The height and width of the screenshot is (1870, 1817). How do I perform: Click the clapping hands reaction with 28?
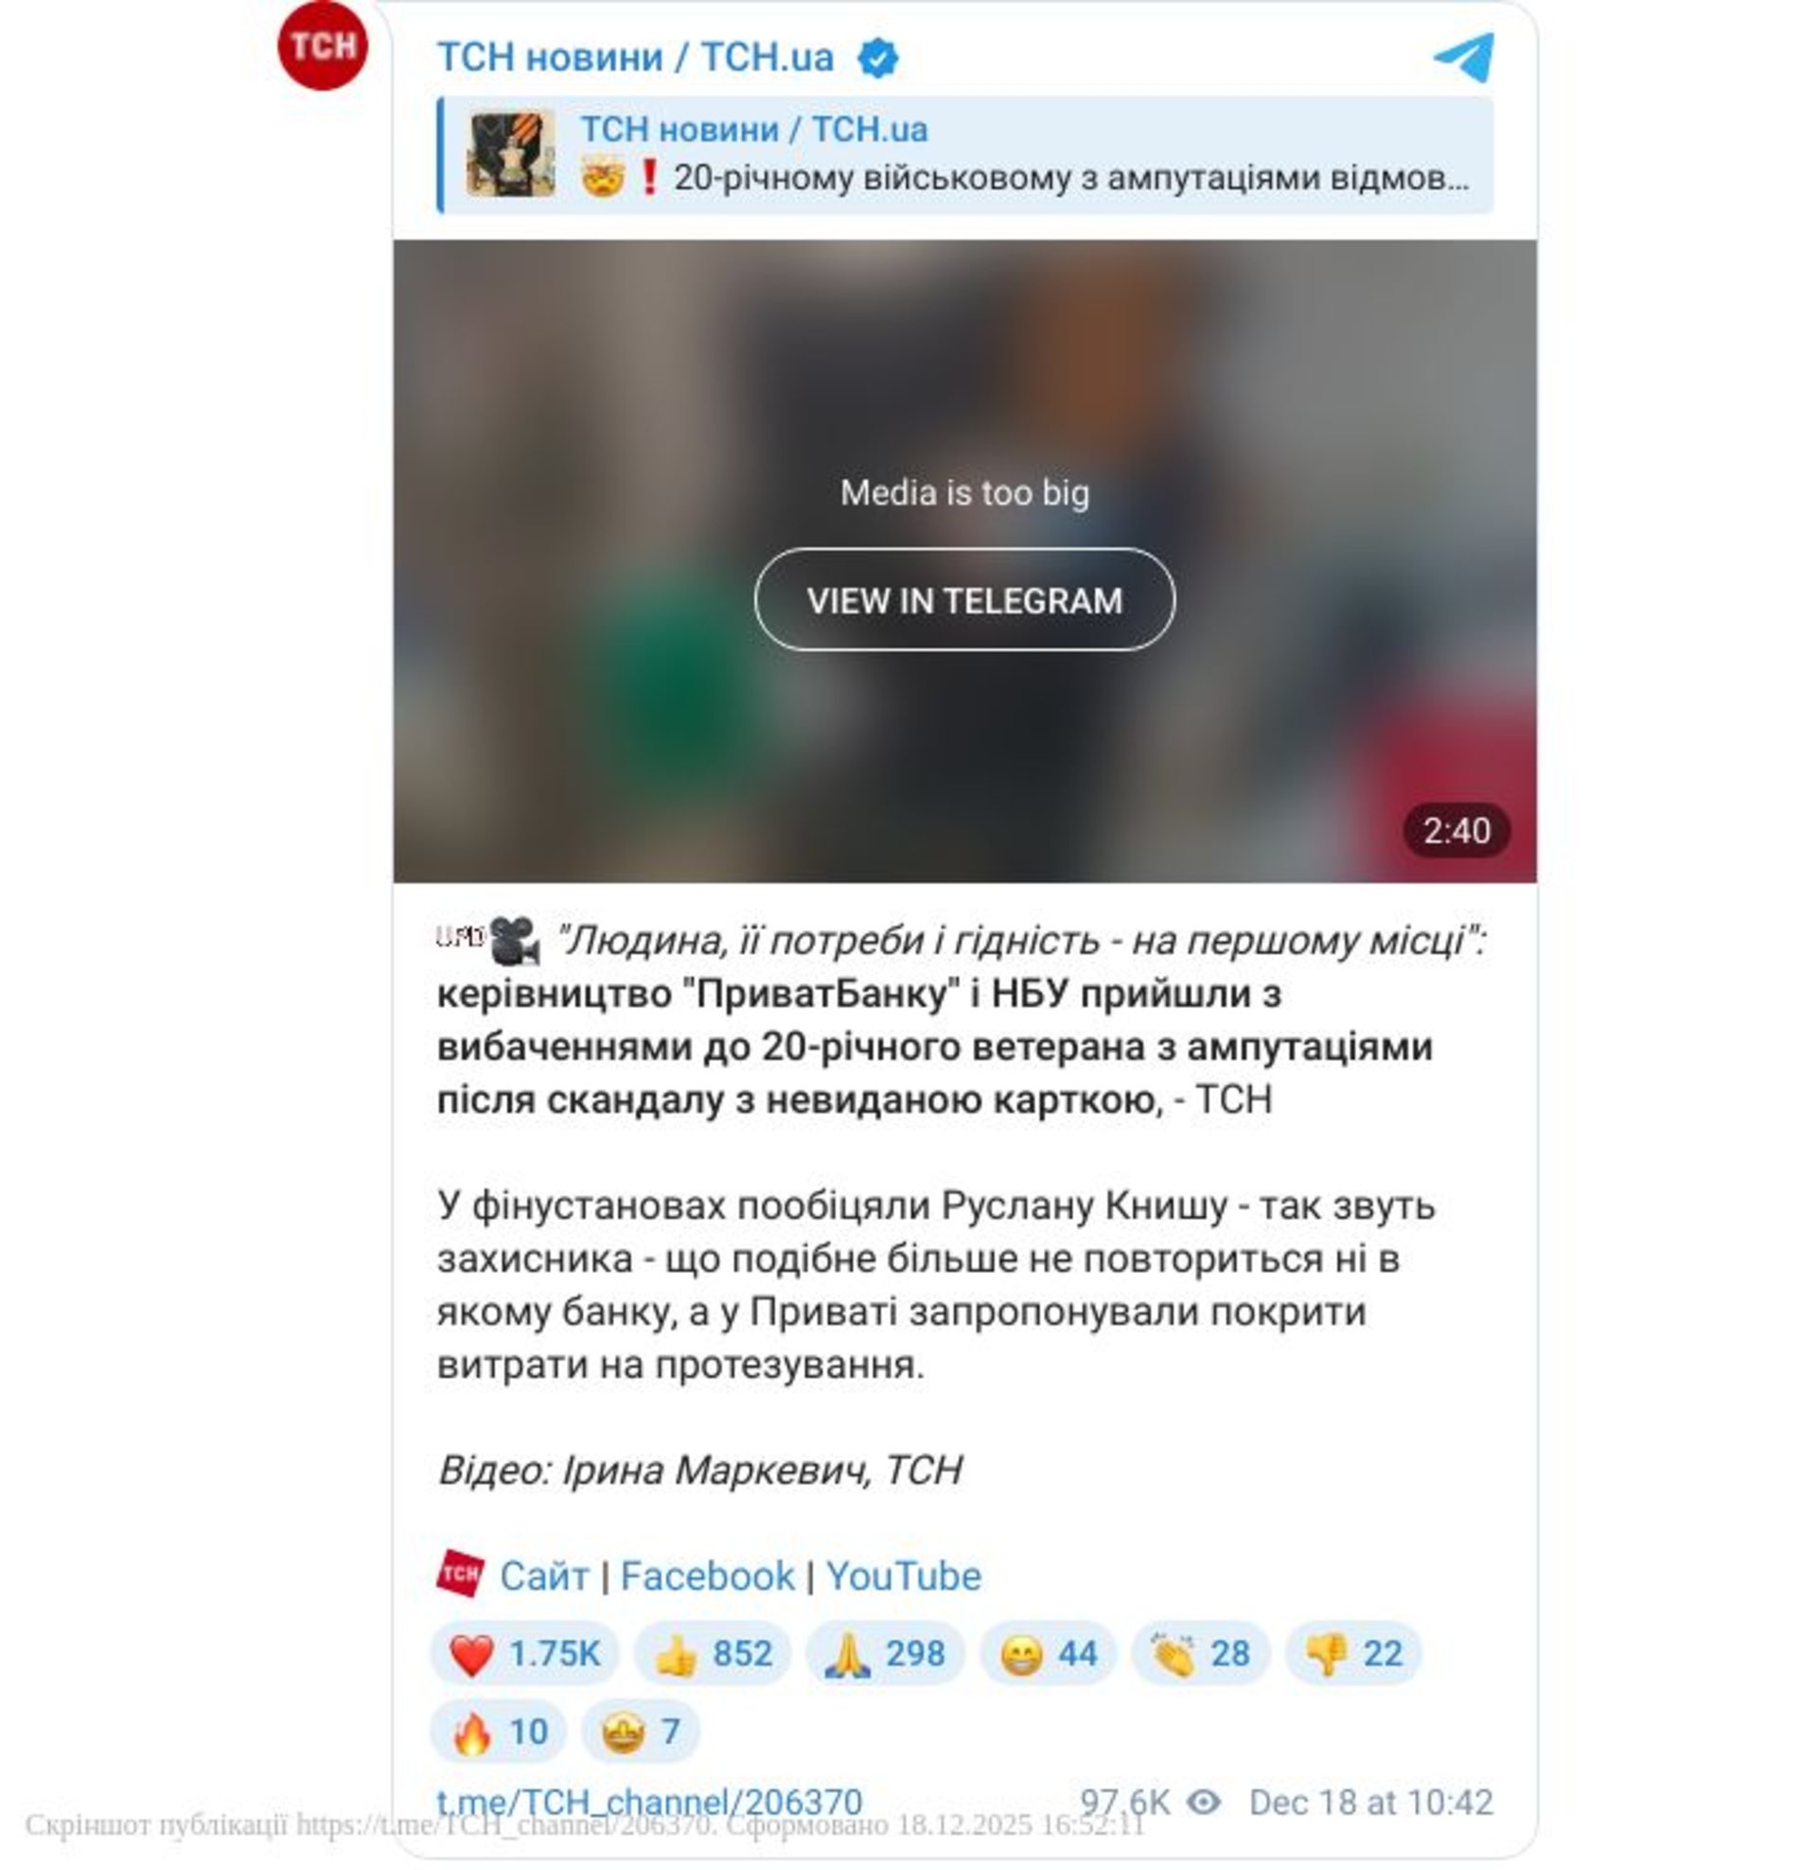point(1201,1654)
